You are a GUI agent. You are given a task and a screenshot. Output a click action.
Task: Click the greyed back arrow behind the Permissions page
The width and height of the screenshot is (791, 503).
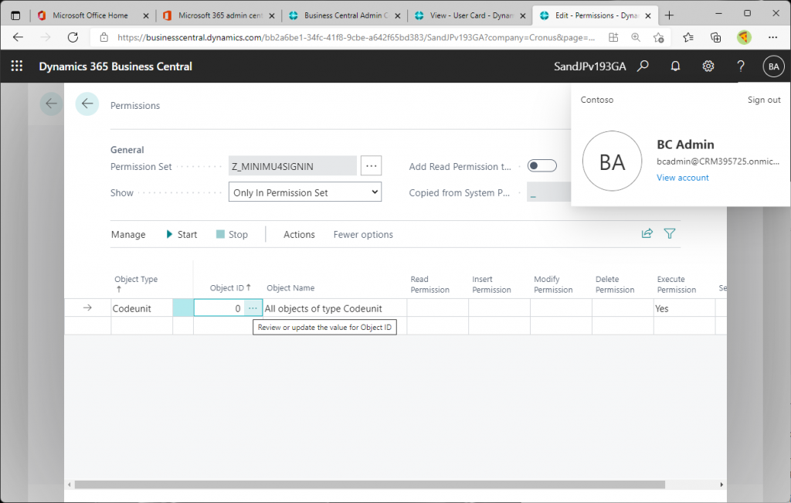51,104
